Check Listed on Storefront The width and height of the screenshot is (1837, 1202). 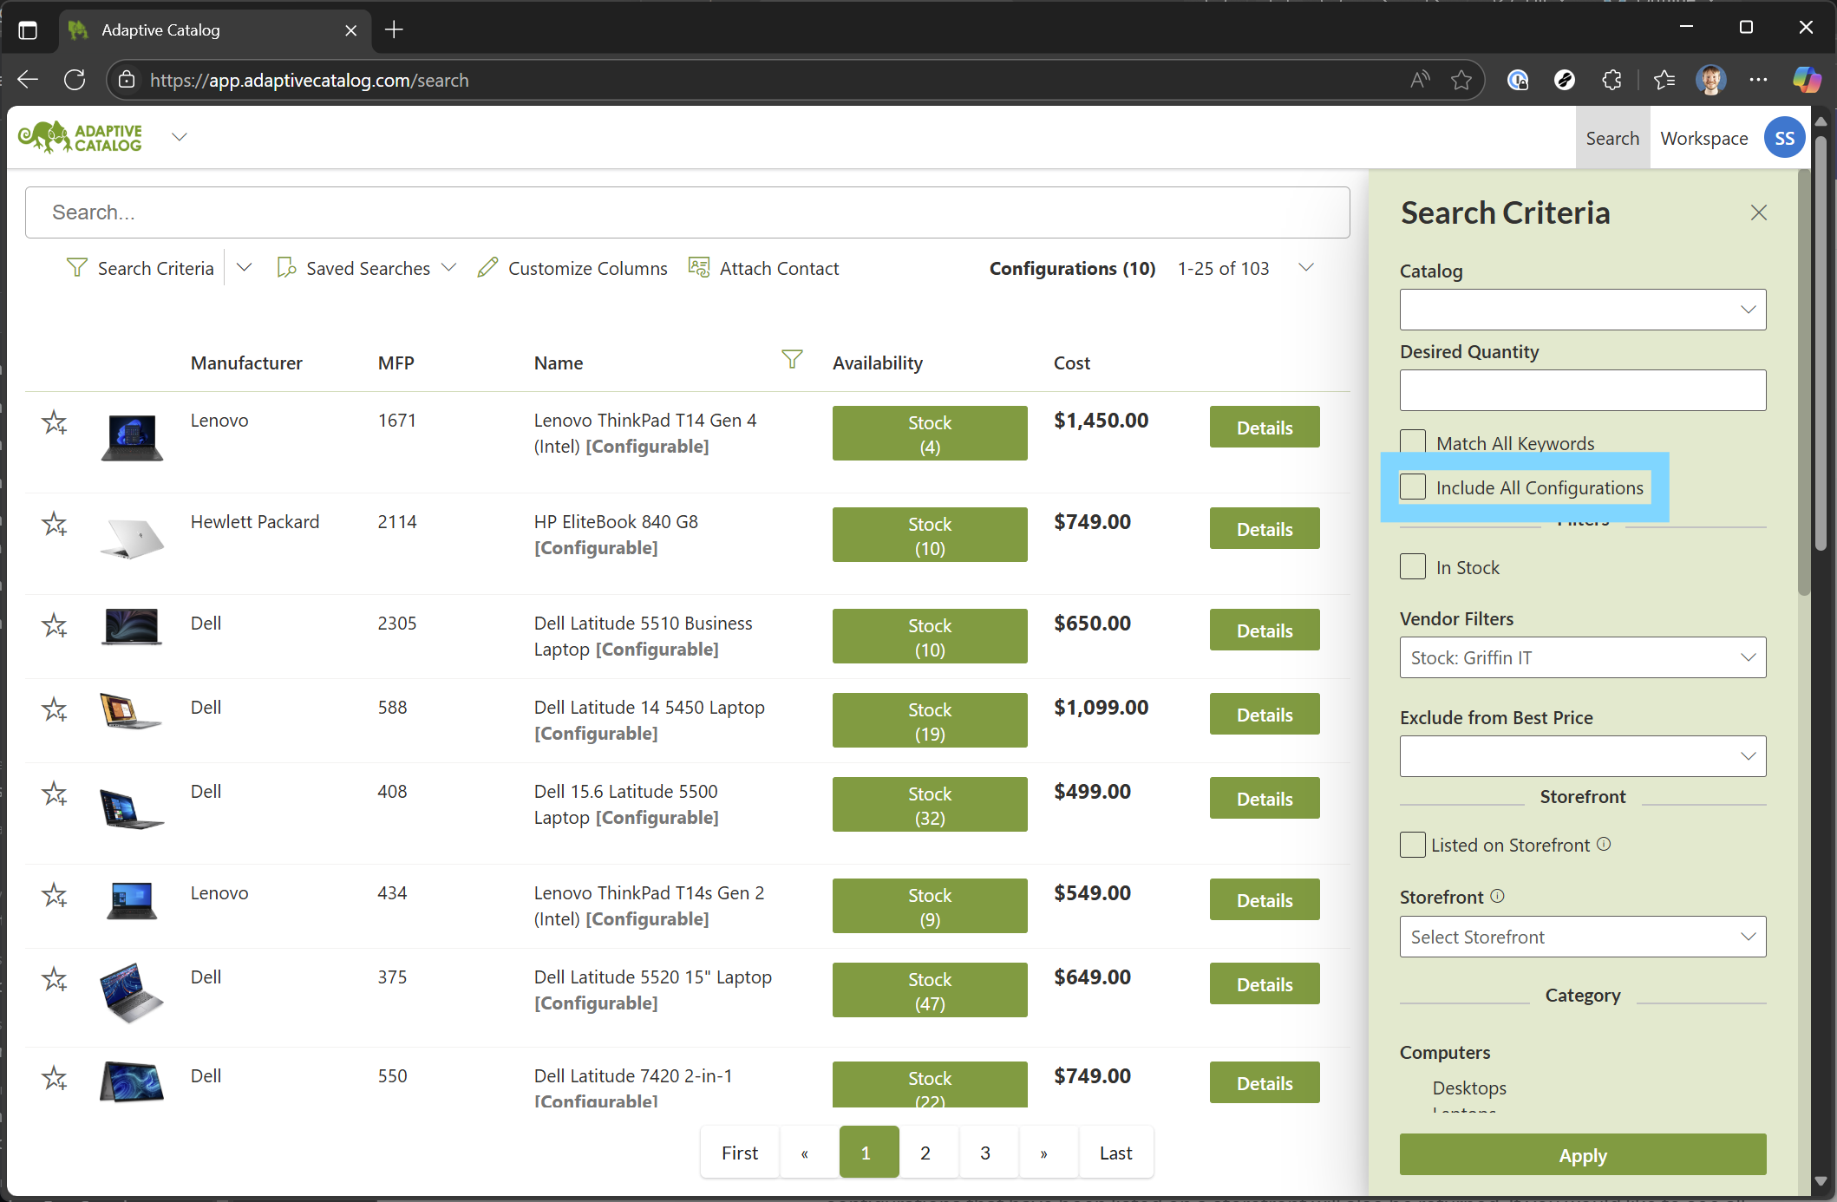point(1413,844)
